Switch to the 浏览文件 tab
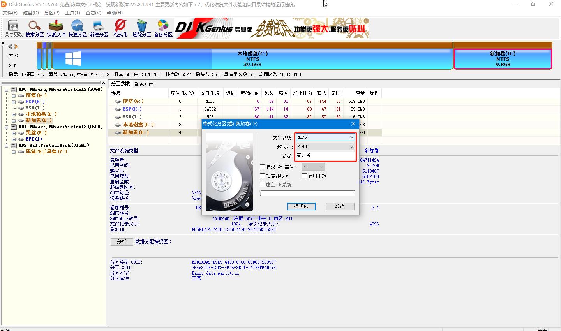 (144, 84)
